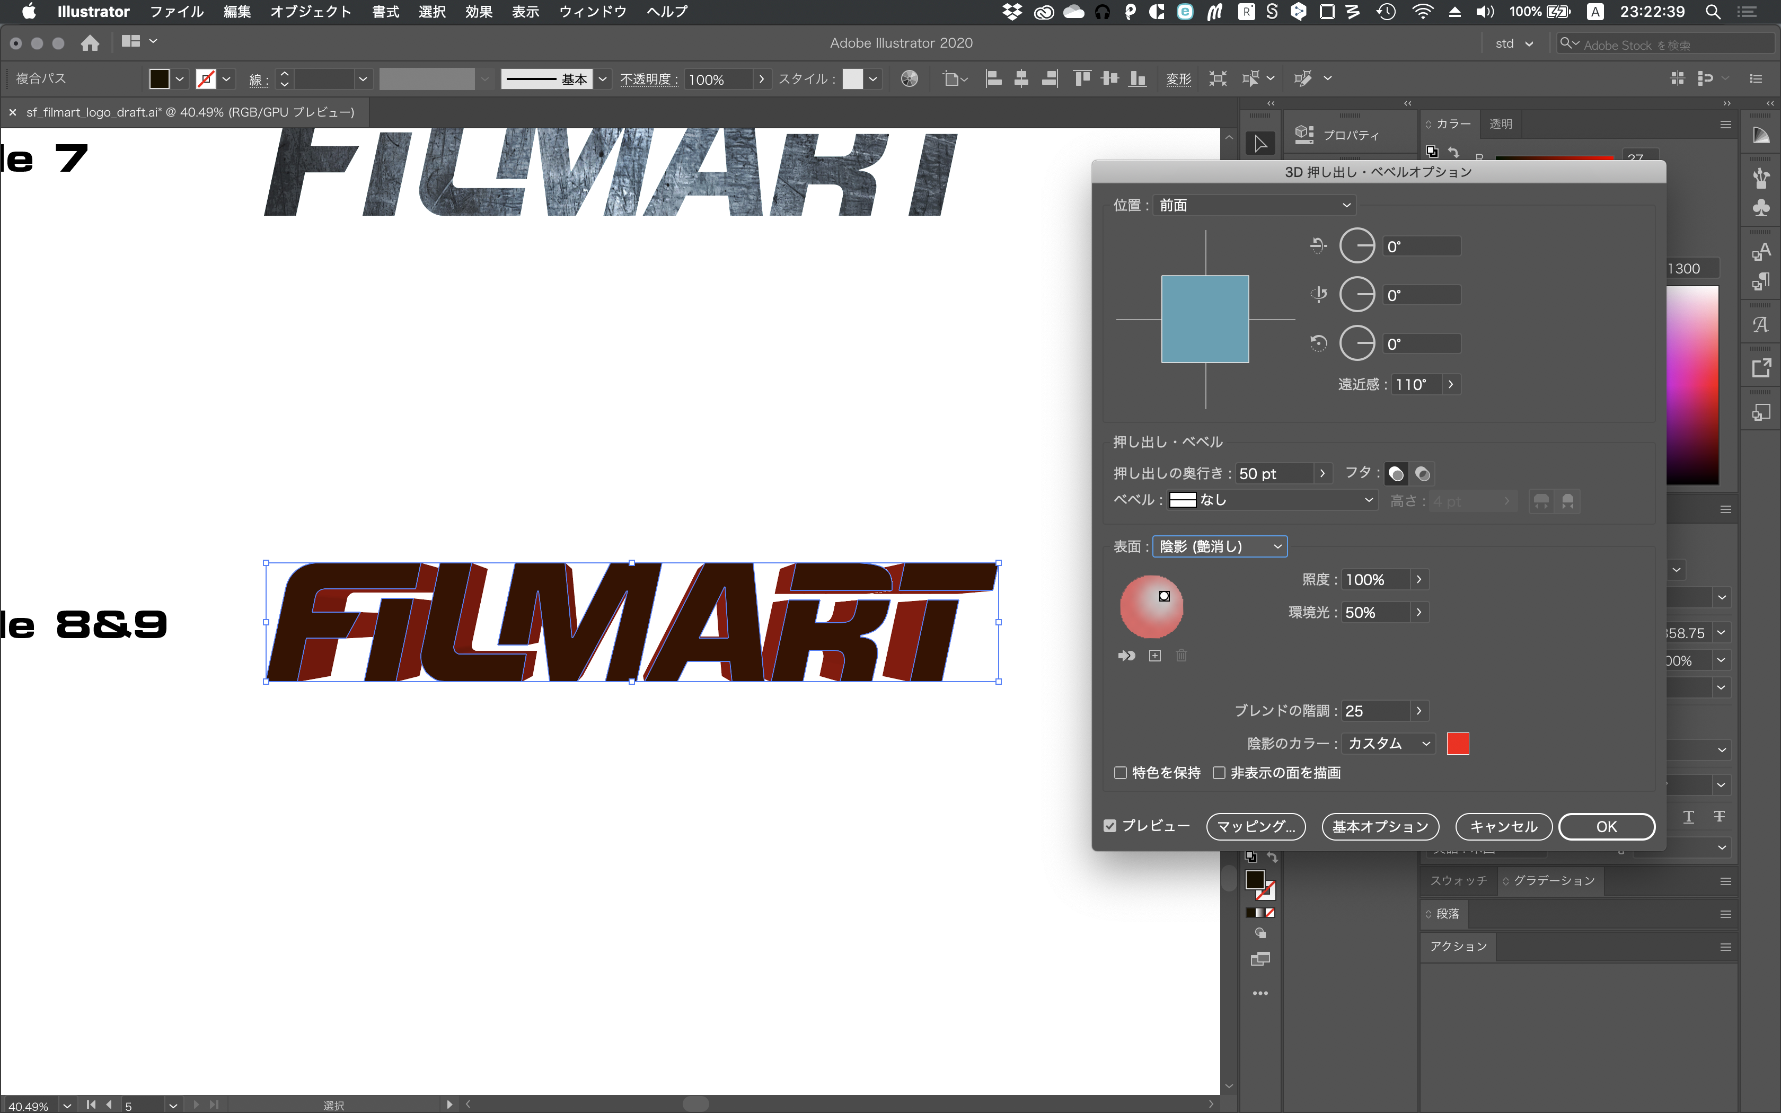Click the Home icon in the app bar
Screen dimensions: 1781x1113
[x=90, y=43]
